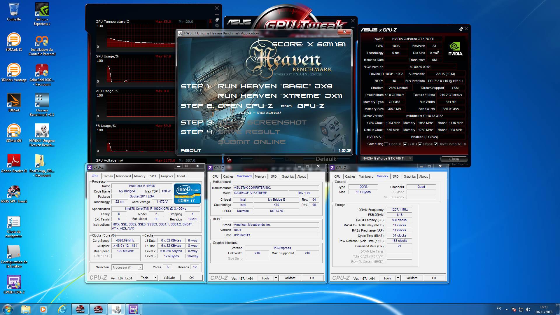Launch GeForce Experience from desktop
The image size is (560, 315).
tap(42, 14)
